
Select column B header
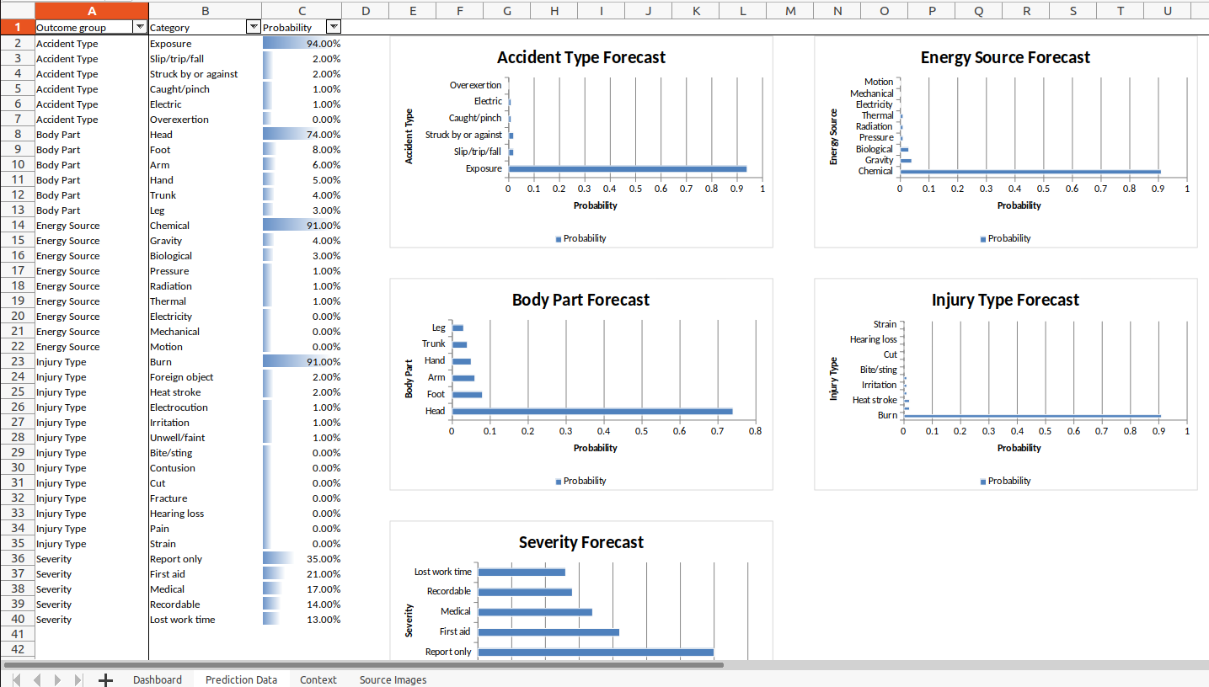205,10
